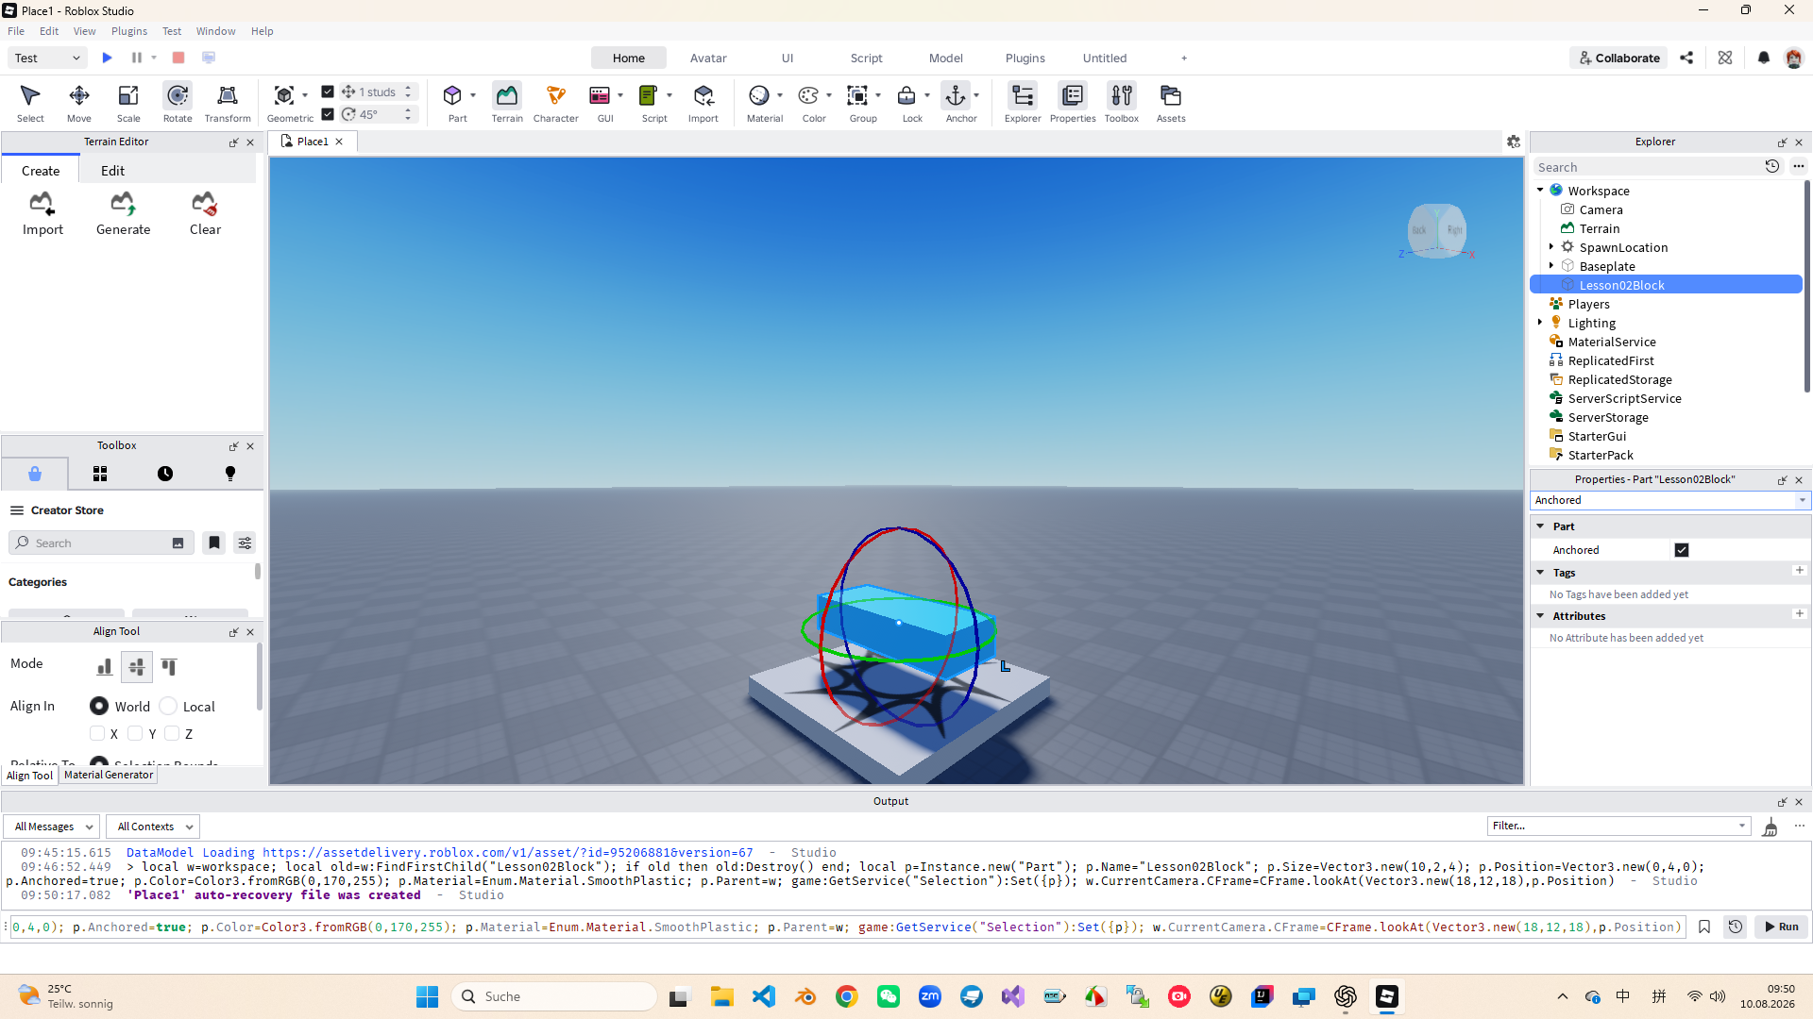
Task: Click the Anchor tool icon
Action: [x=956, y=102]
